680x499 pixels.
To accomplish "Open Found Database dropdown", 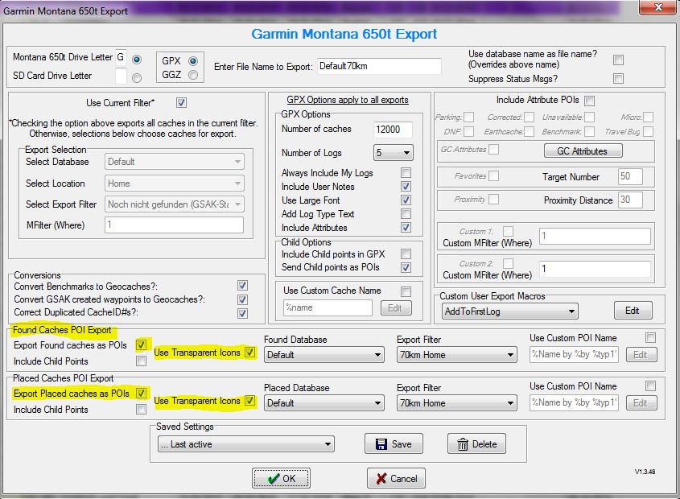I will [x=324, y=355].
